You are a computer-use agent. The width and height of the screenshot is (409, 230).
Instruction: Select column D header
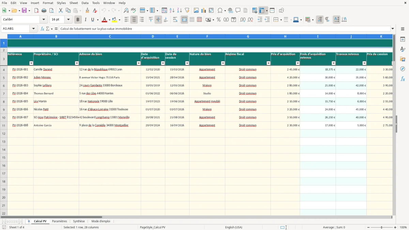click(x=153, y=36)
